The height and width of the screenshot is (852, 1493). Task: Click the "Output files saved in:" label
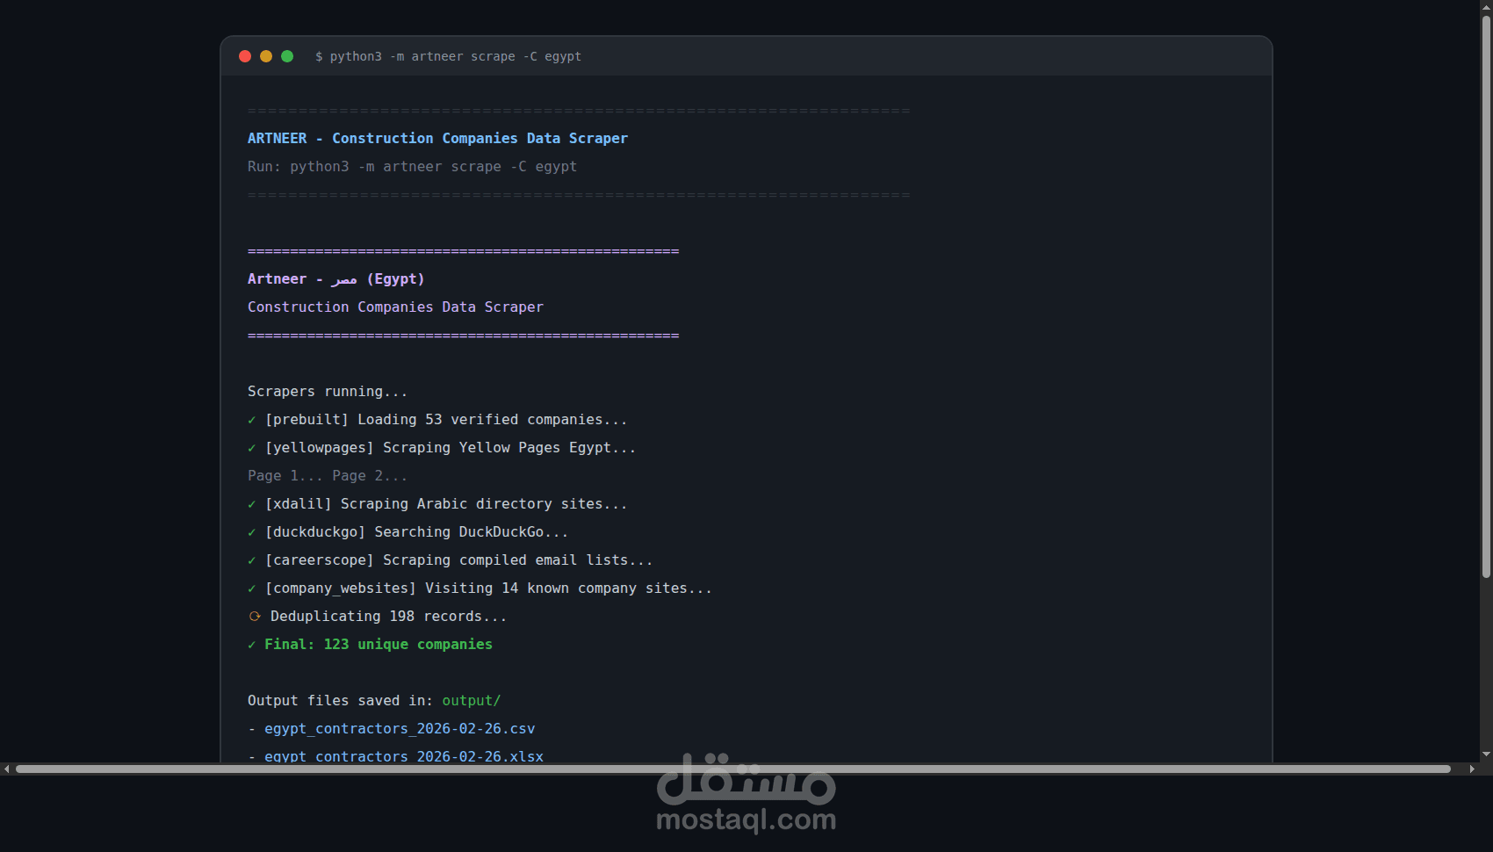pos(340,701)
